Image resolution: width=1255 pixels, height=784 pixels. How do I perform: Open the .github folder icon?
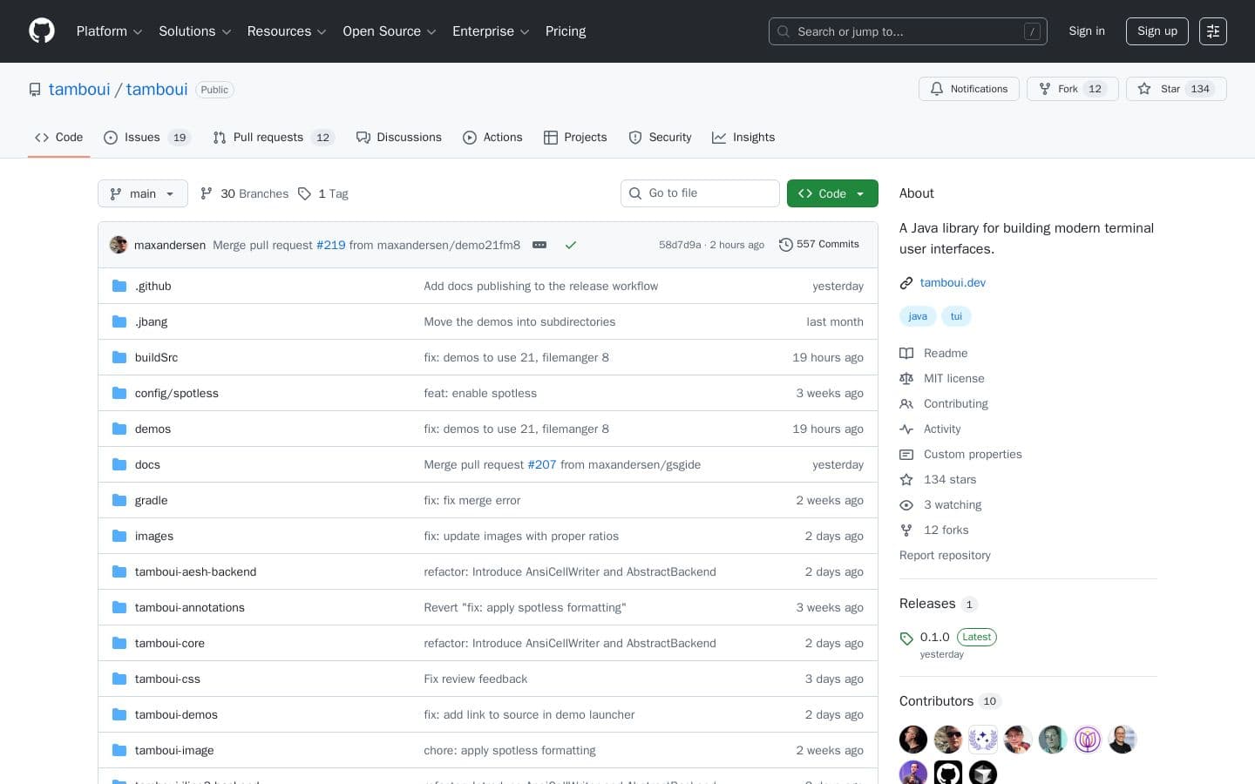119,286
